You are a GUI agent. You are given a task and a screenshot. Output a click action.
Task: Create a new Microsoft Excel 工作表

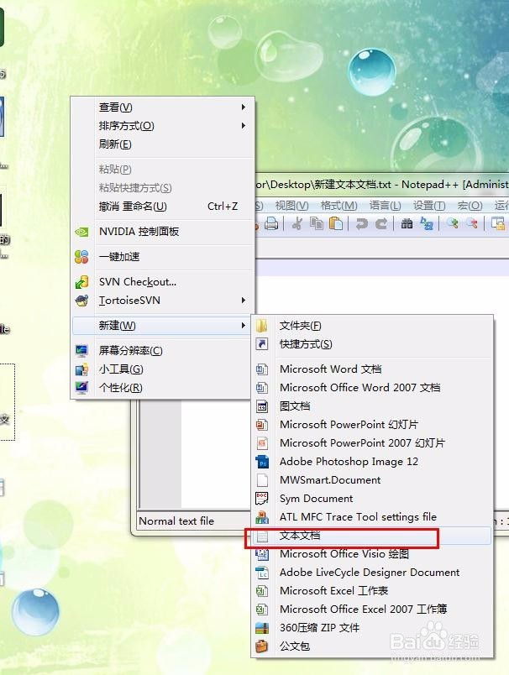(372, 591)
